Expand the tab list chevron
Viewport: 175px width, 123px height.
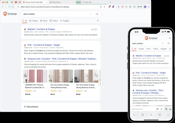[x=149, y=2]
